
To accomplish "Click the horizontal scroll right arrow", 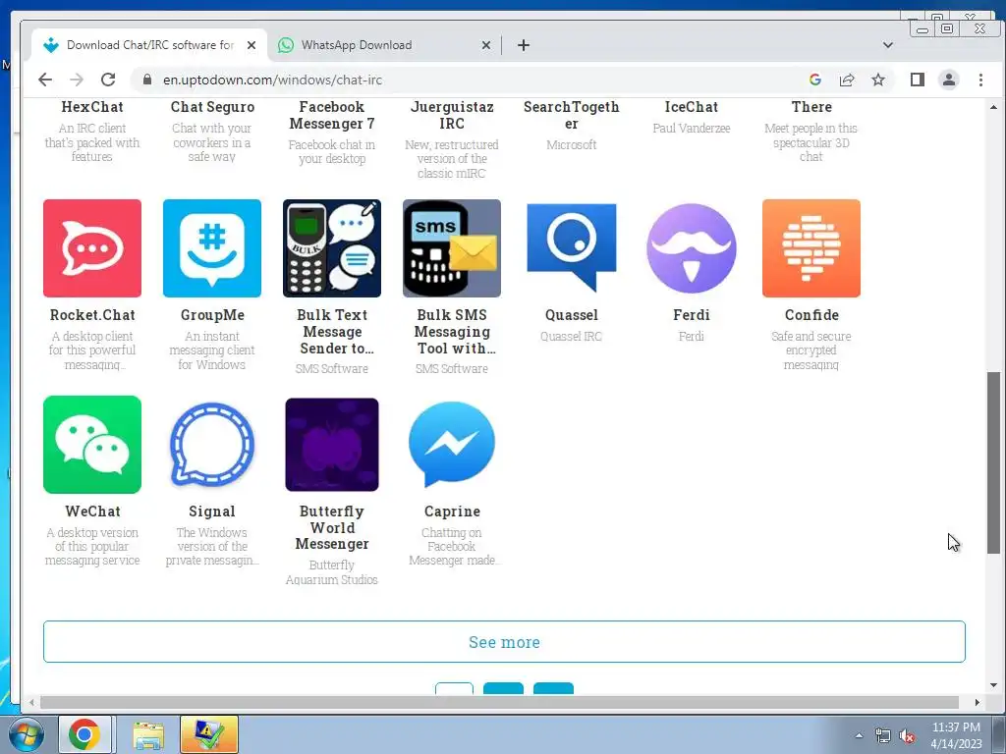I will [x=978, y=703].
